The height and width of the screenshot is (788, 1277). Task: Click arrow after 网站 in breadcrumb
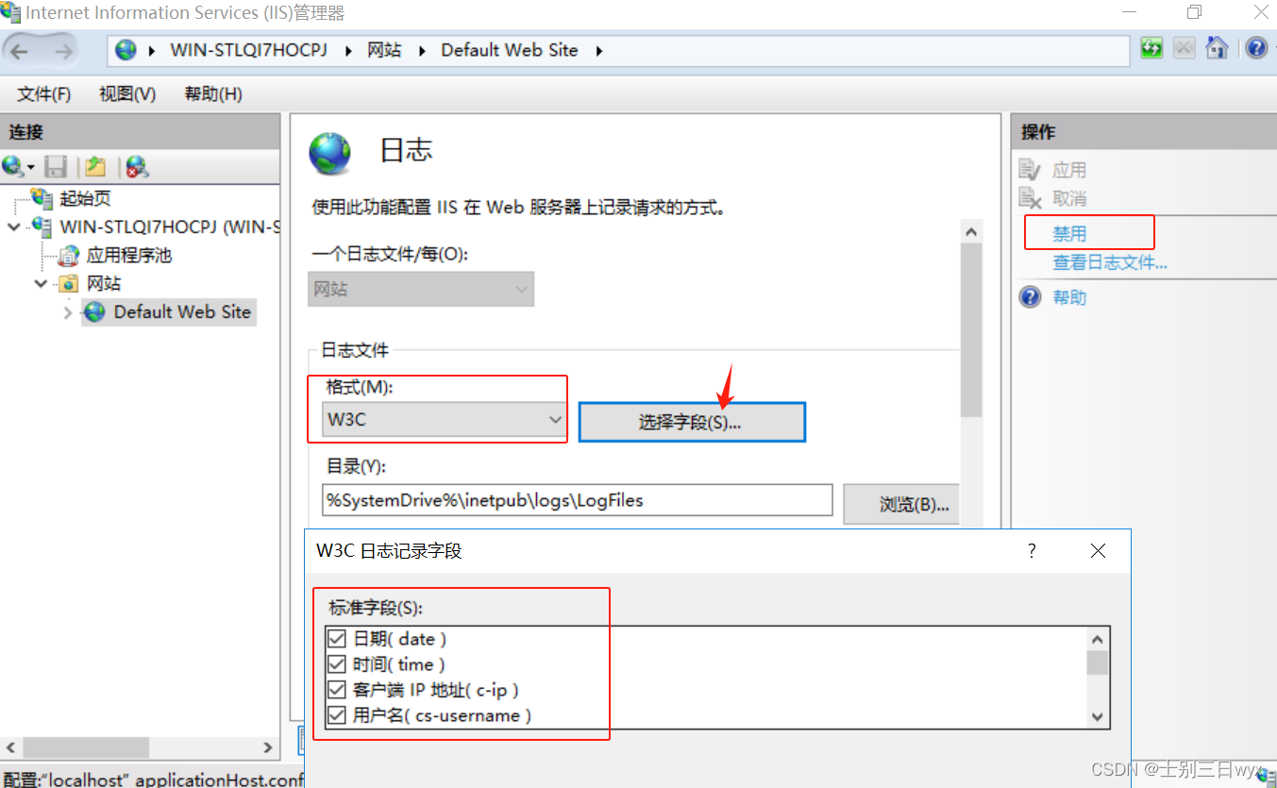(421, 51)
